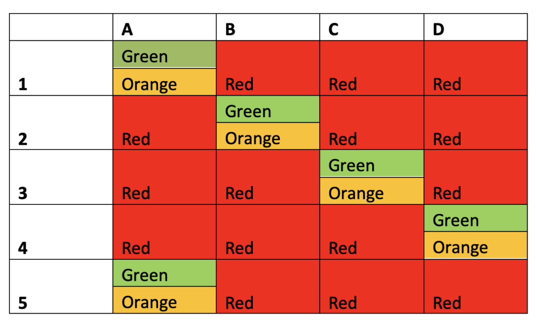This screenshot has height=322, width=536.
Task: Click row header 1
Action: pyautogui.click(x=61, y=68)
